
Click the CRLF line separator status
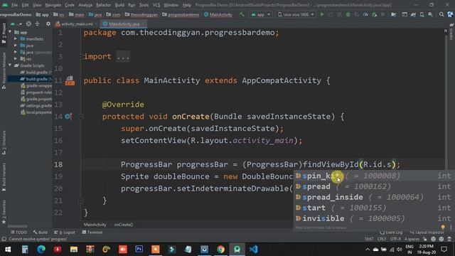382,239
